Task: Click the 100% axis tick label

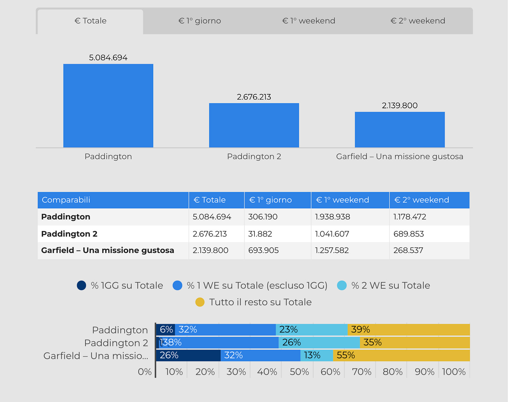Action: click(x=454, y=372)
